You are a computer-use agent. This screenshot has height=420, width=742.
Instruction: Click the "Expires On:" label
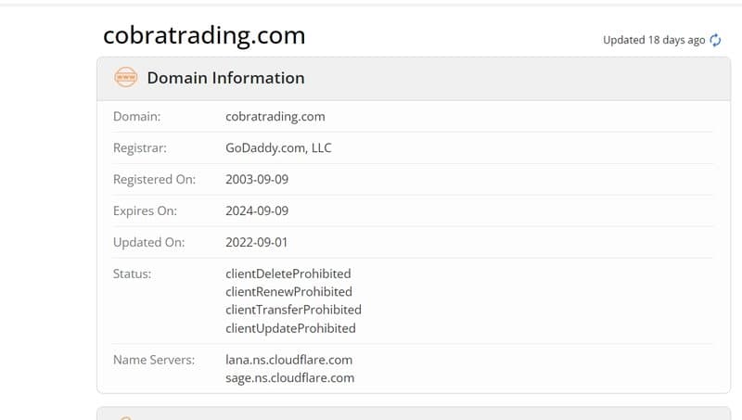tap(145, 211)
